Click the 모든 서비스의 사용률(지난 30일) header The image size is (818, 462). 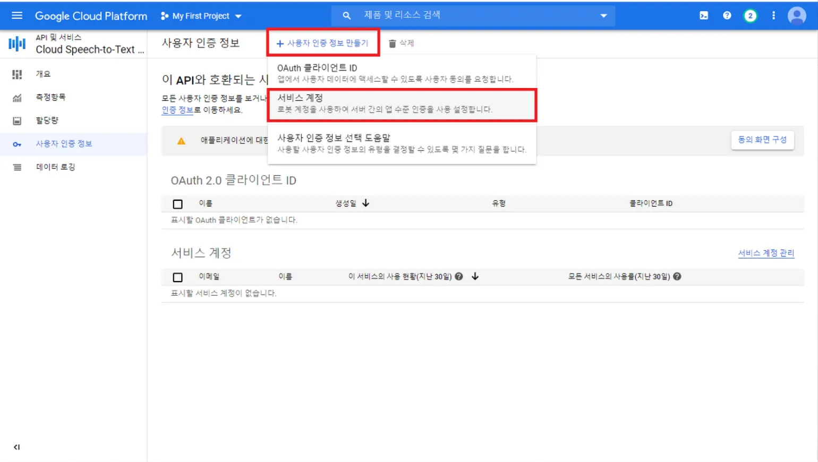point(619,277)
